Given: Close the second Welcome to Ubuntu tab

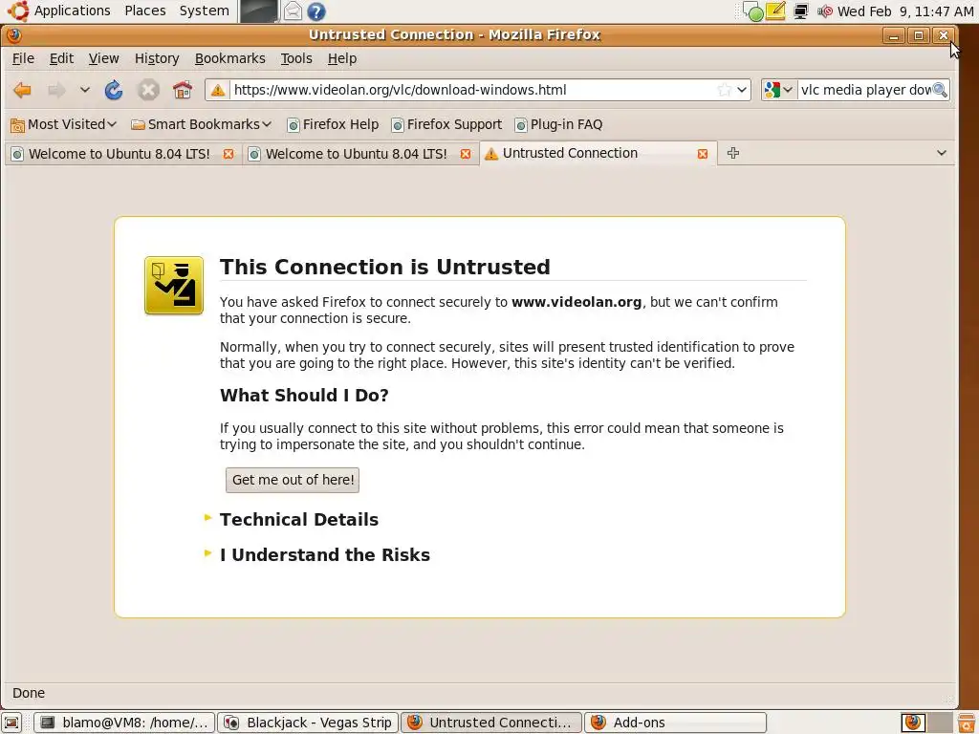Looking at the screenshot, I should [466, 154].
